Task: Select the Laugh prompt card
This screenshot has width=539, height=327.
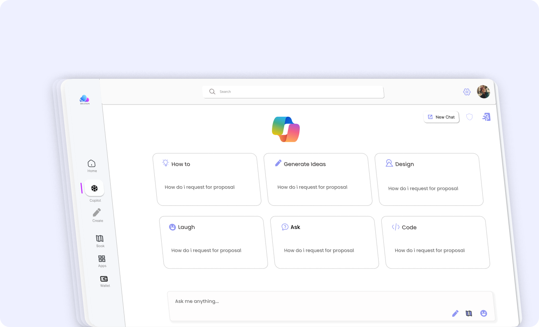Action: [x=214, y=242]
